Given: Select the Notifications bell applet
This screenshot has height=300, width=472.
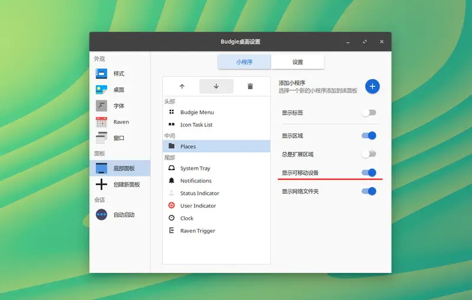Looking at the screenshot, I should tap(195, 181).
